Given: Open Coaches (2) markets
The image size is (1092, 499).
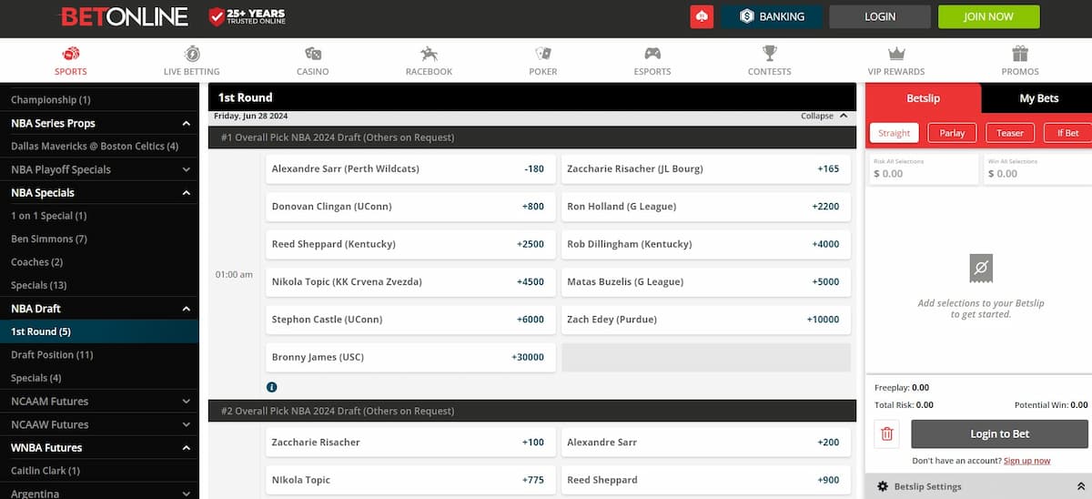Looking at the screenshot, I should 36,262.
